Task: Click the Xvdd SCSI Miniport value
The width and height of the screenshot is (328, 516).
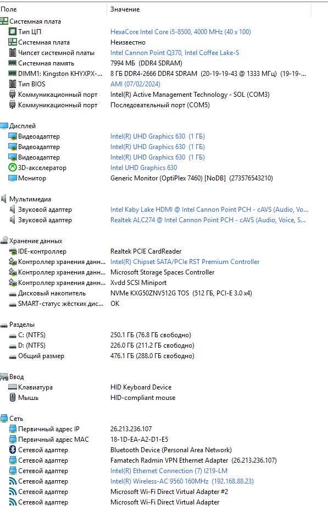Action: click(138, 283)
